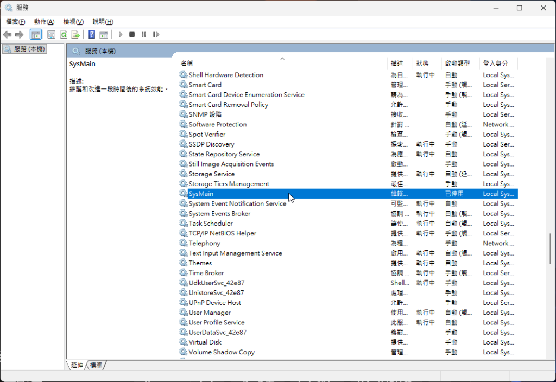Toggle the show/hide console tree button

[36, 35]
